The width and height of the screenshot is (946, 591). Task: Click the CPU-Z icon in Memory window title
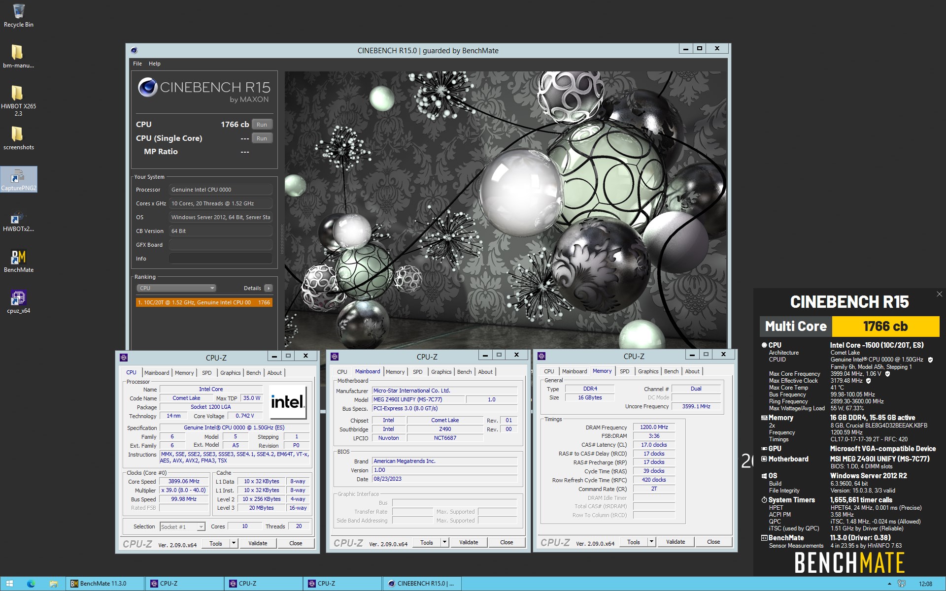click(541, 356)
